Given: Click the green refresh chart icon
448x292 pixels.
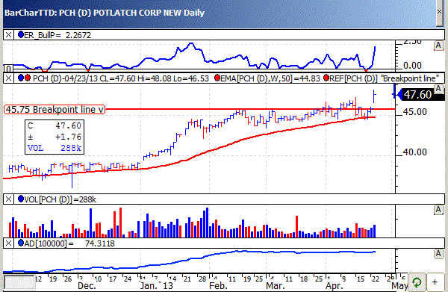Looking at the screenshot, I should click(417, 282).
